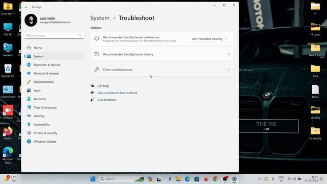Select the fix security folder on desktop
Viewport: 327px width, 184px height.
coord(315,133)
